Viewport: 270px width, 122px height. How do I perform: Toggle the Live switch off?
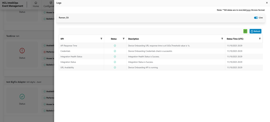click(256, 18)
